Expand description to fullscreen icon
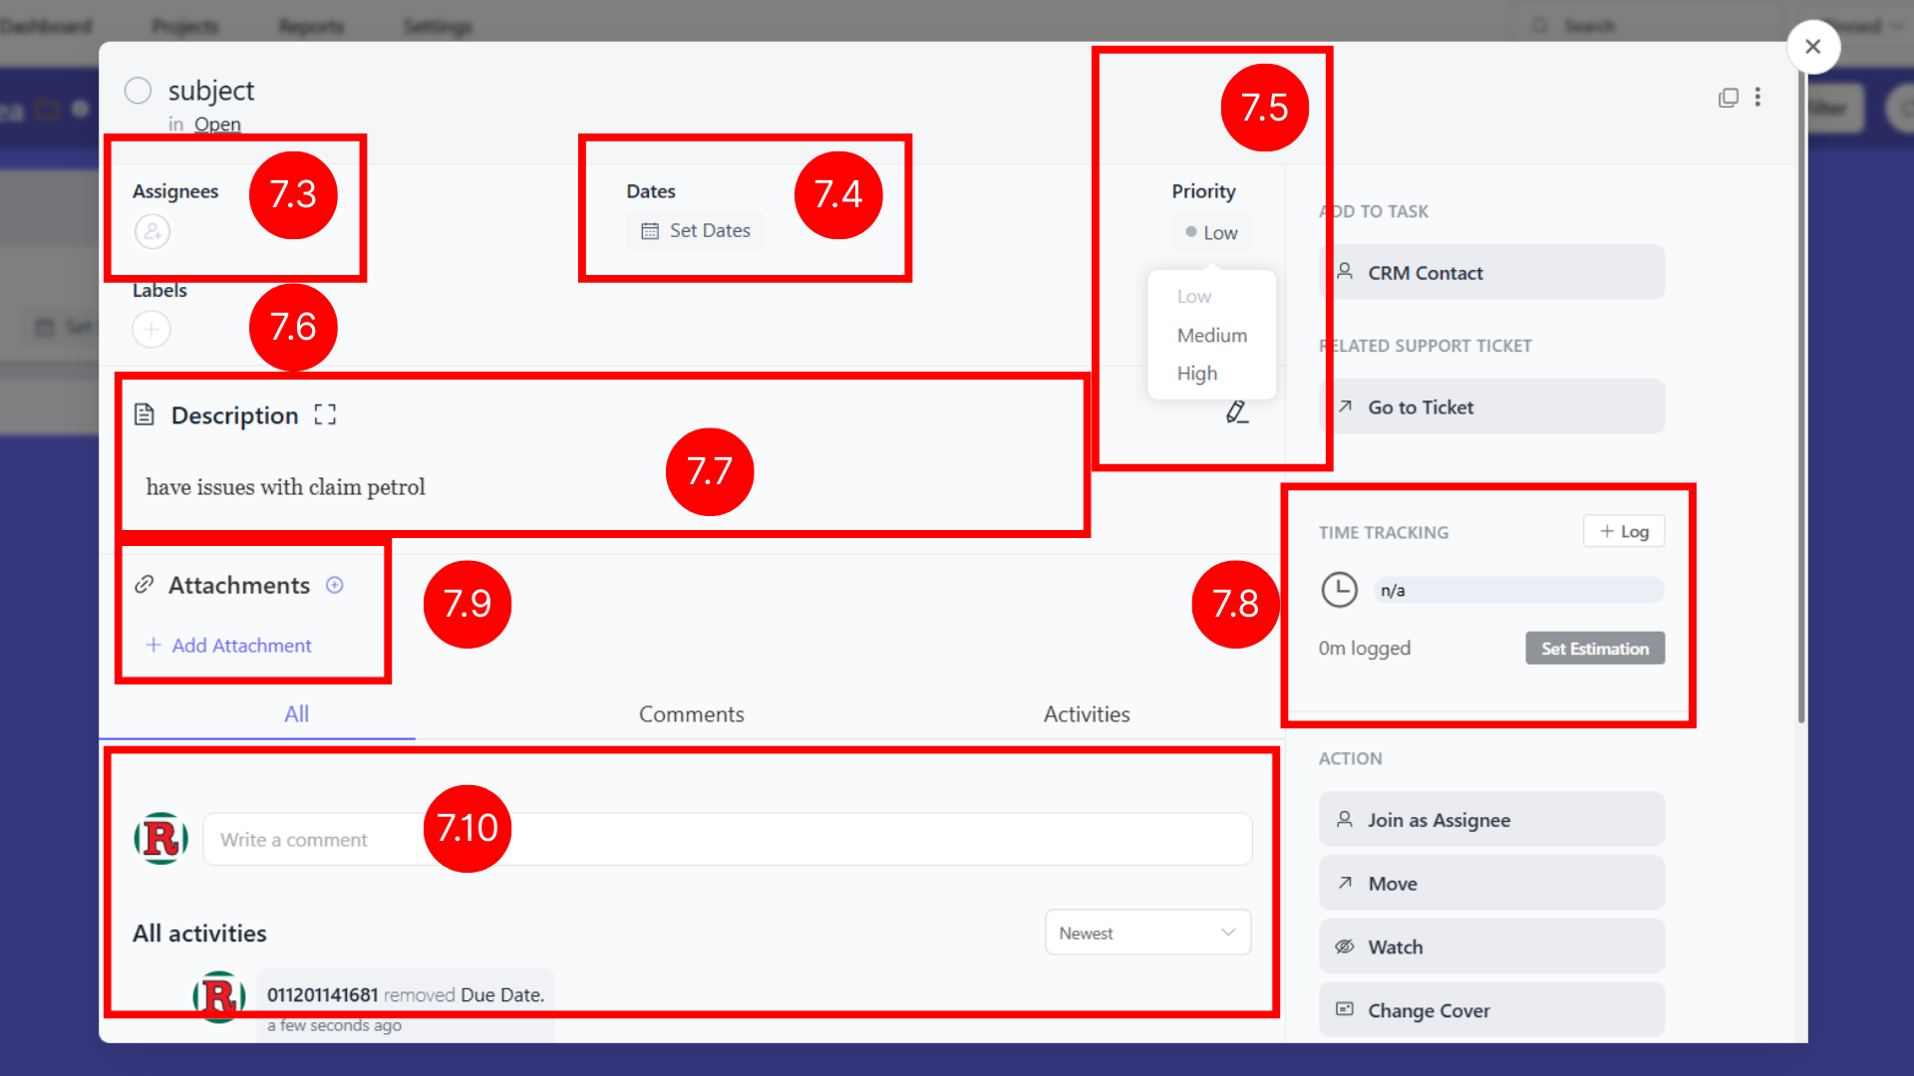1914x1076 pixels. tap(325, 414)
